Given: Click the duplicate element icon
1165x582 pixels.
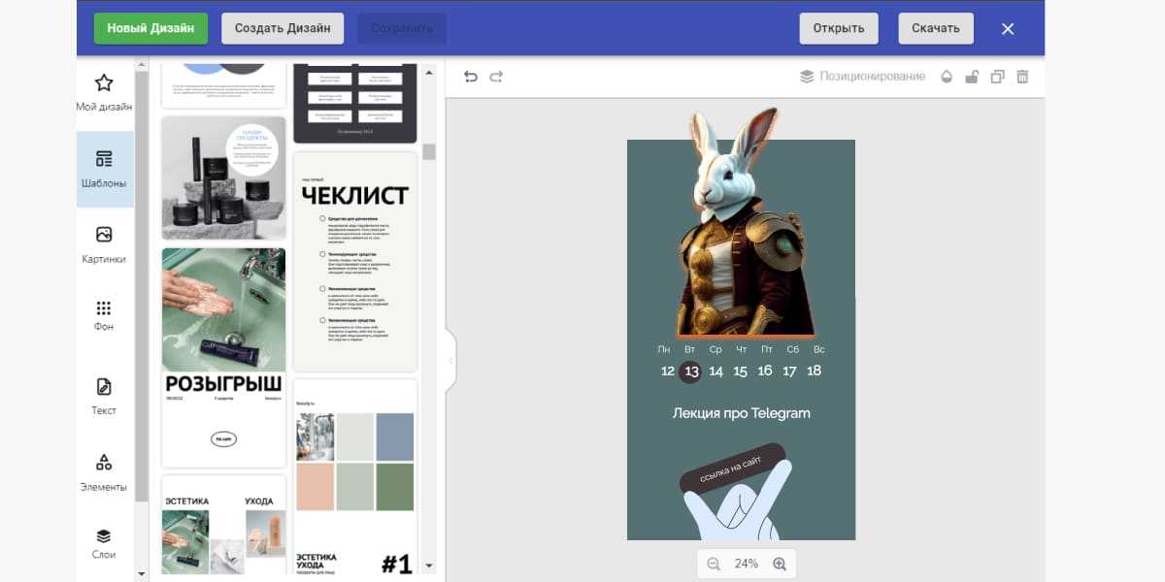Looking at the screenshot, I should [x=997, y=77].
